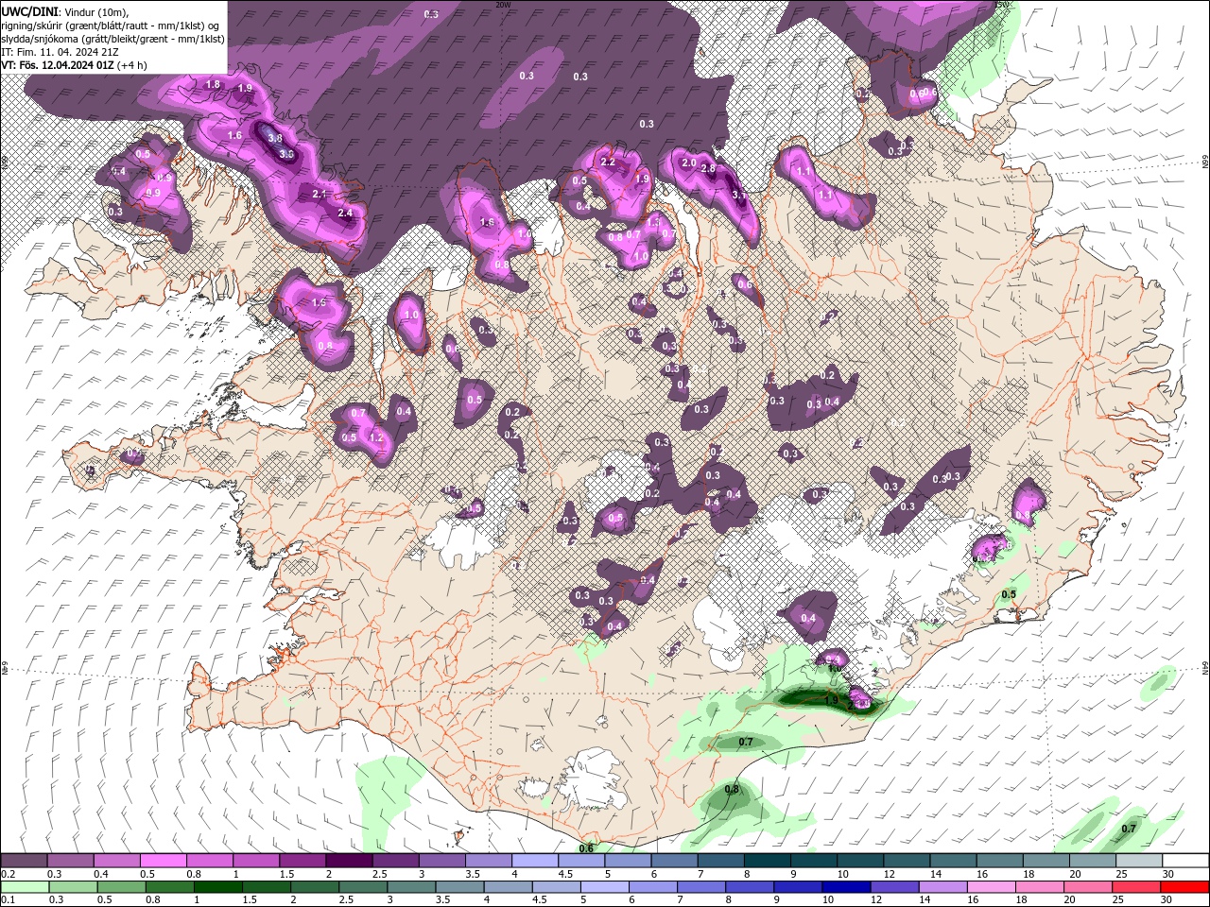
Task: Click the UWC/DINI title in the header box
Action: (x=30, y=10)
